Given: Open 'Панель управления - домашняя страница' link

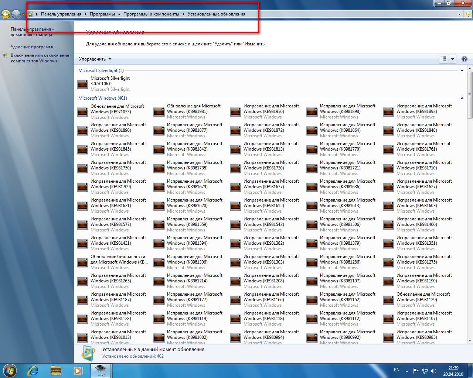Looking at the screenshot, I should [x=32, y=32].
